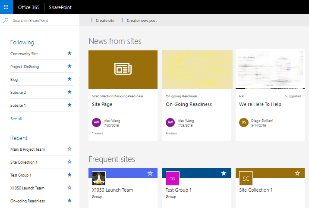Toggle star for On-going Readiness in Recent

click(x=69, y=201)
